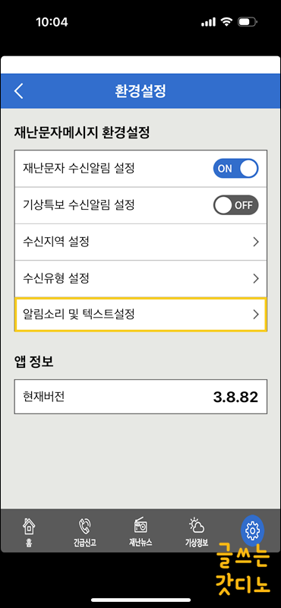This screenshot has height=608, width=281.
Task: Select the 재난뉴스 tab label
Action: pyautogui.click(x=140, y=543)
